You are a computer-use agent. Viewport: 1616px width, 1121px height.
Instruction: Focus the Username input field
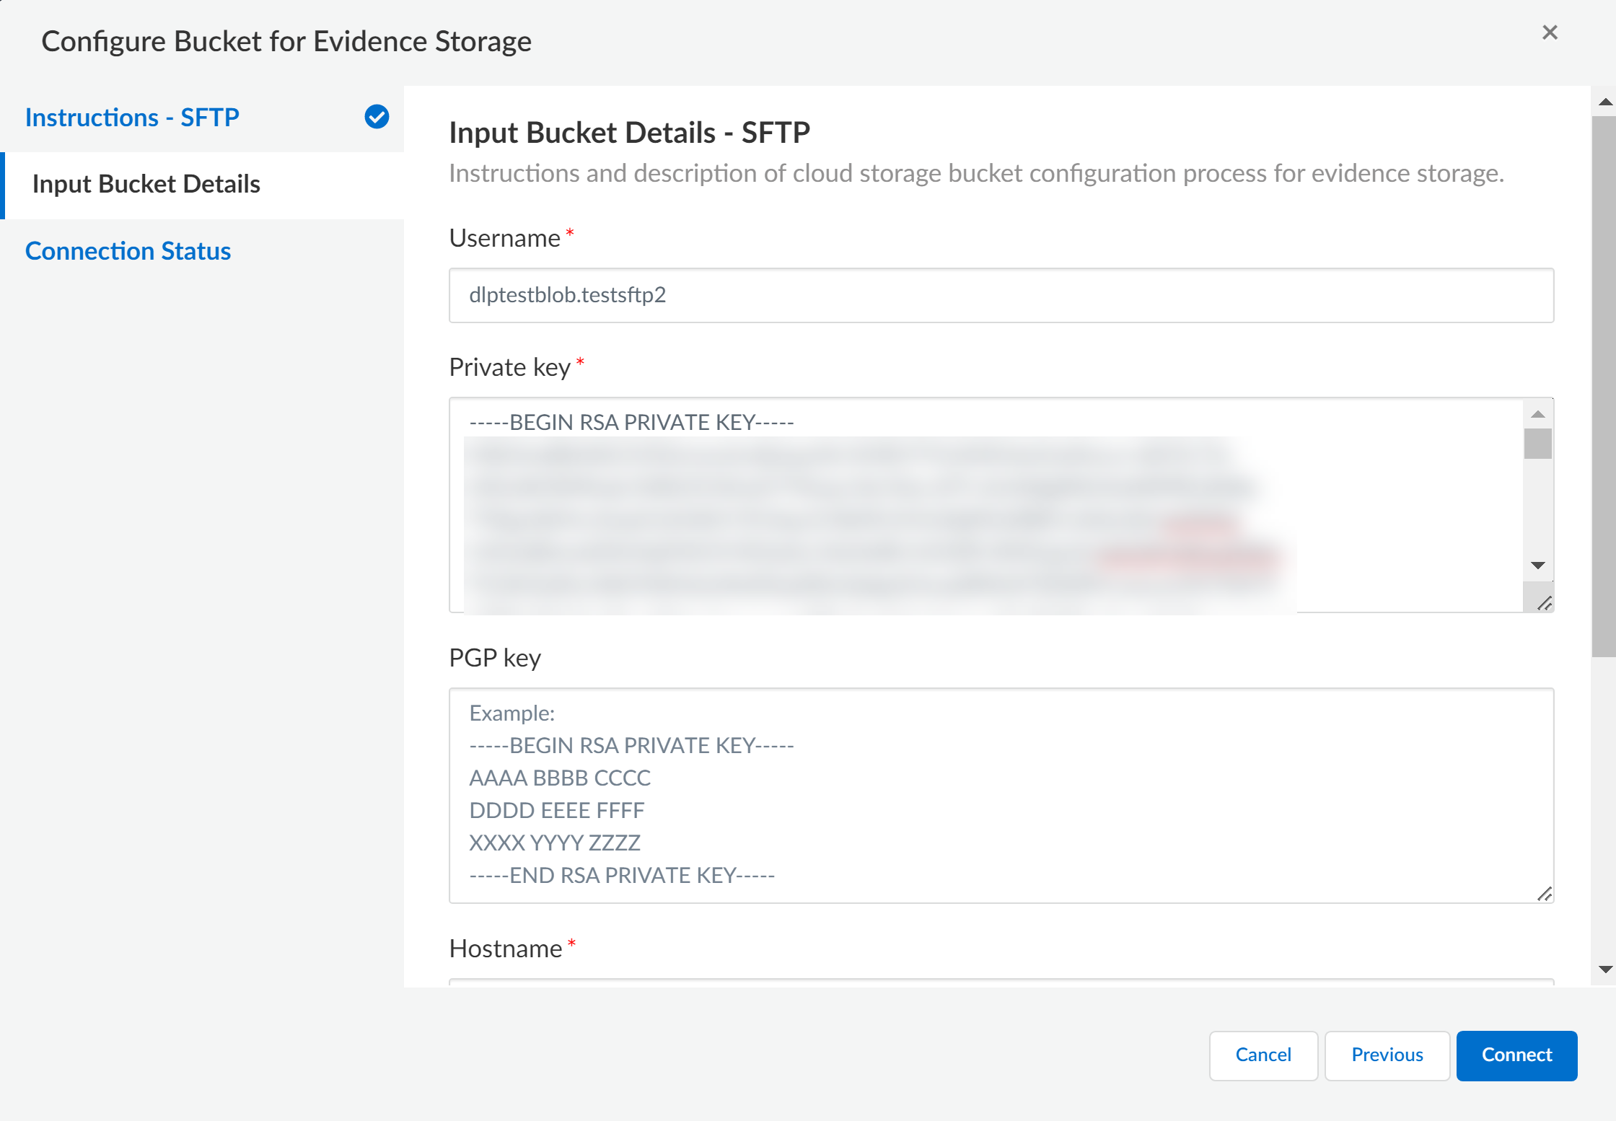pos(1001,295)
